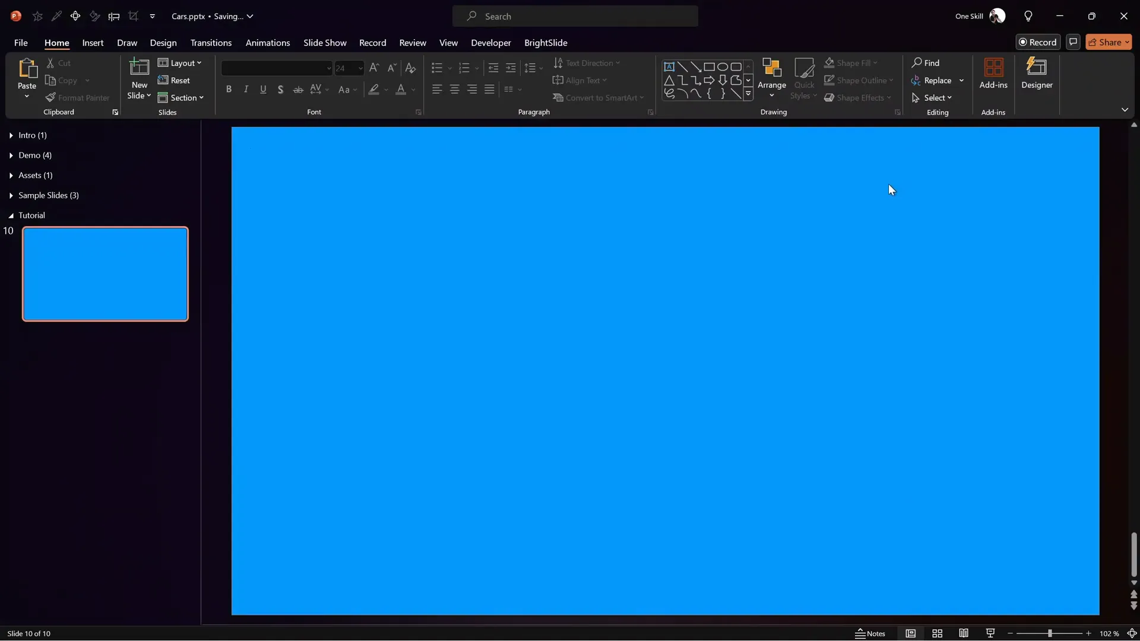Open the Designer pane
Viewport: 1140px width, 641px height.
click(1037, 74)
